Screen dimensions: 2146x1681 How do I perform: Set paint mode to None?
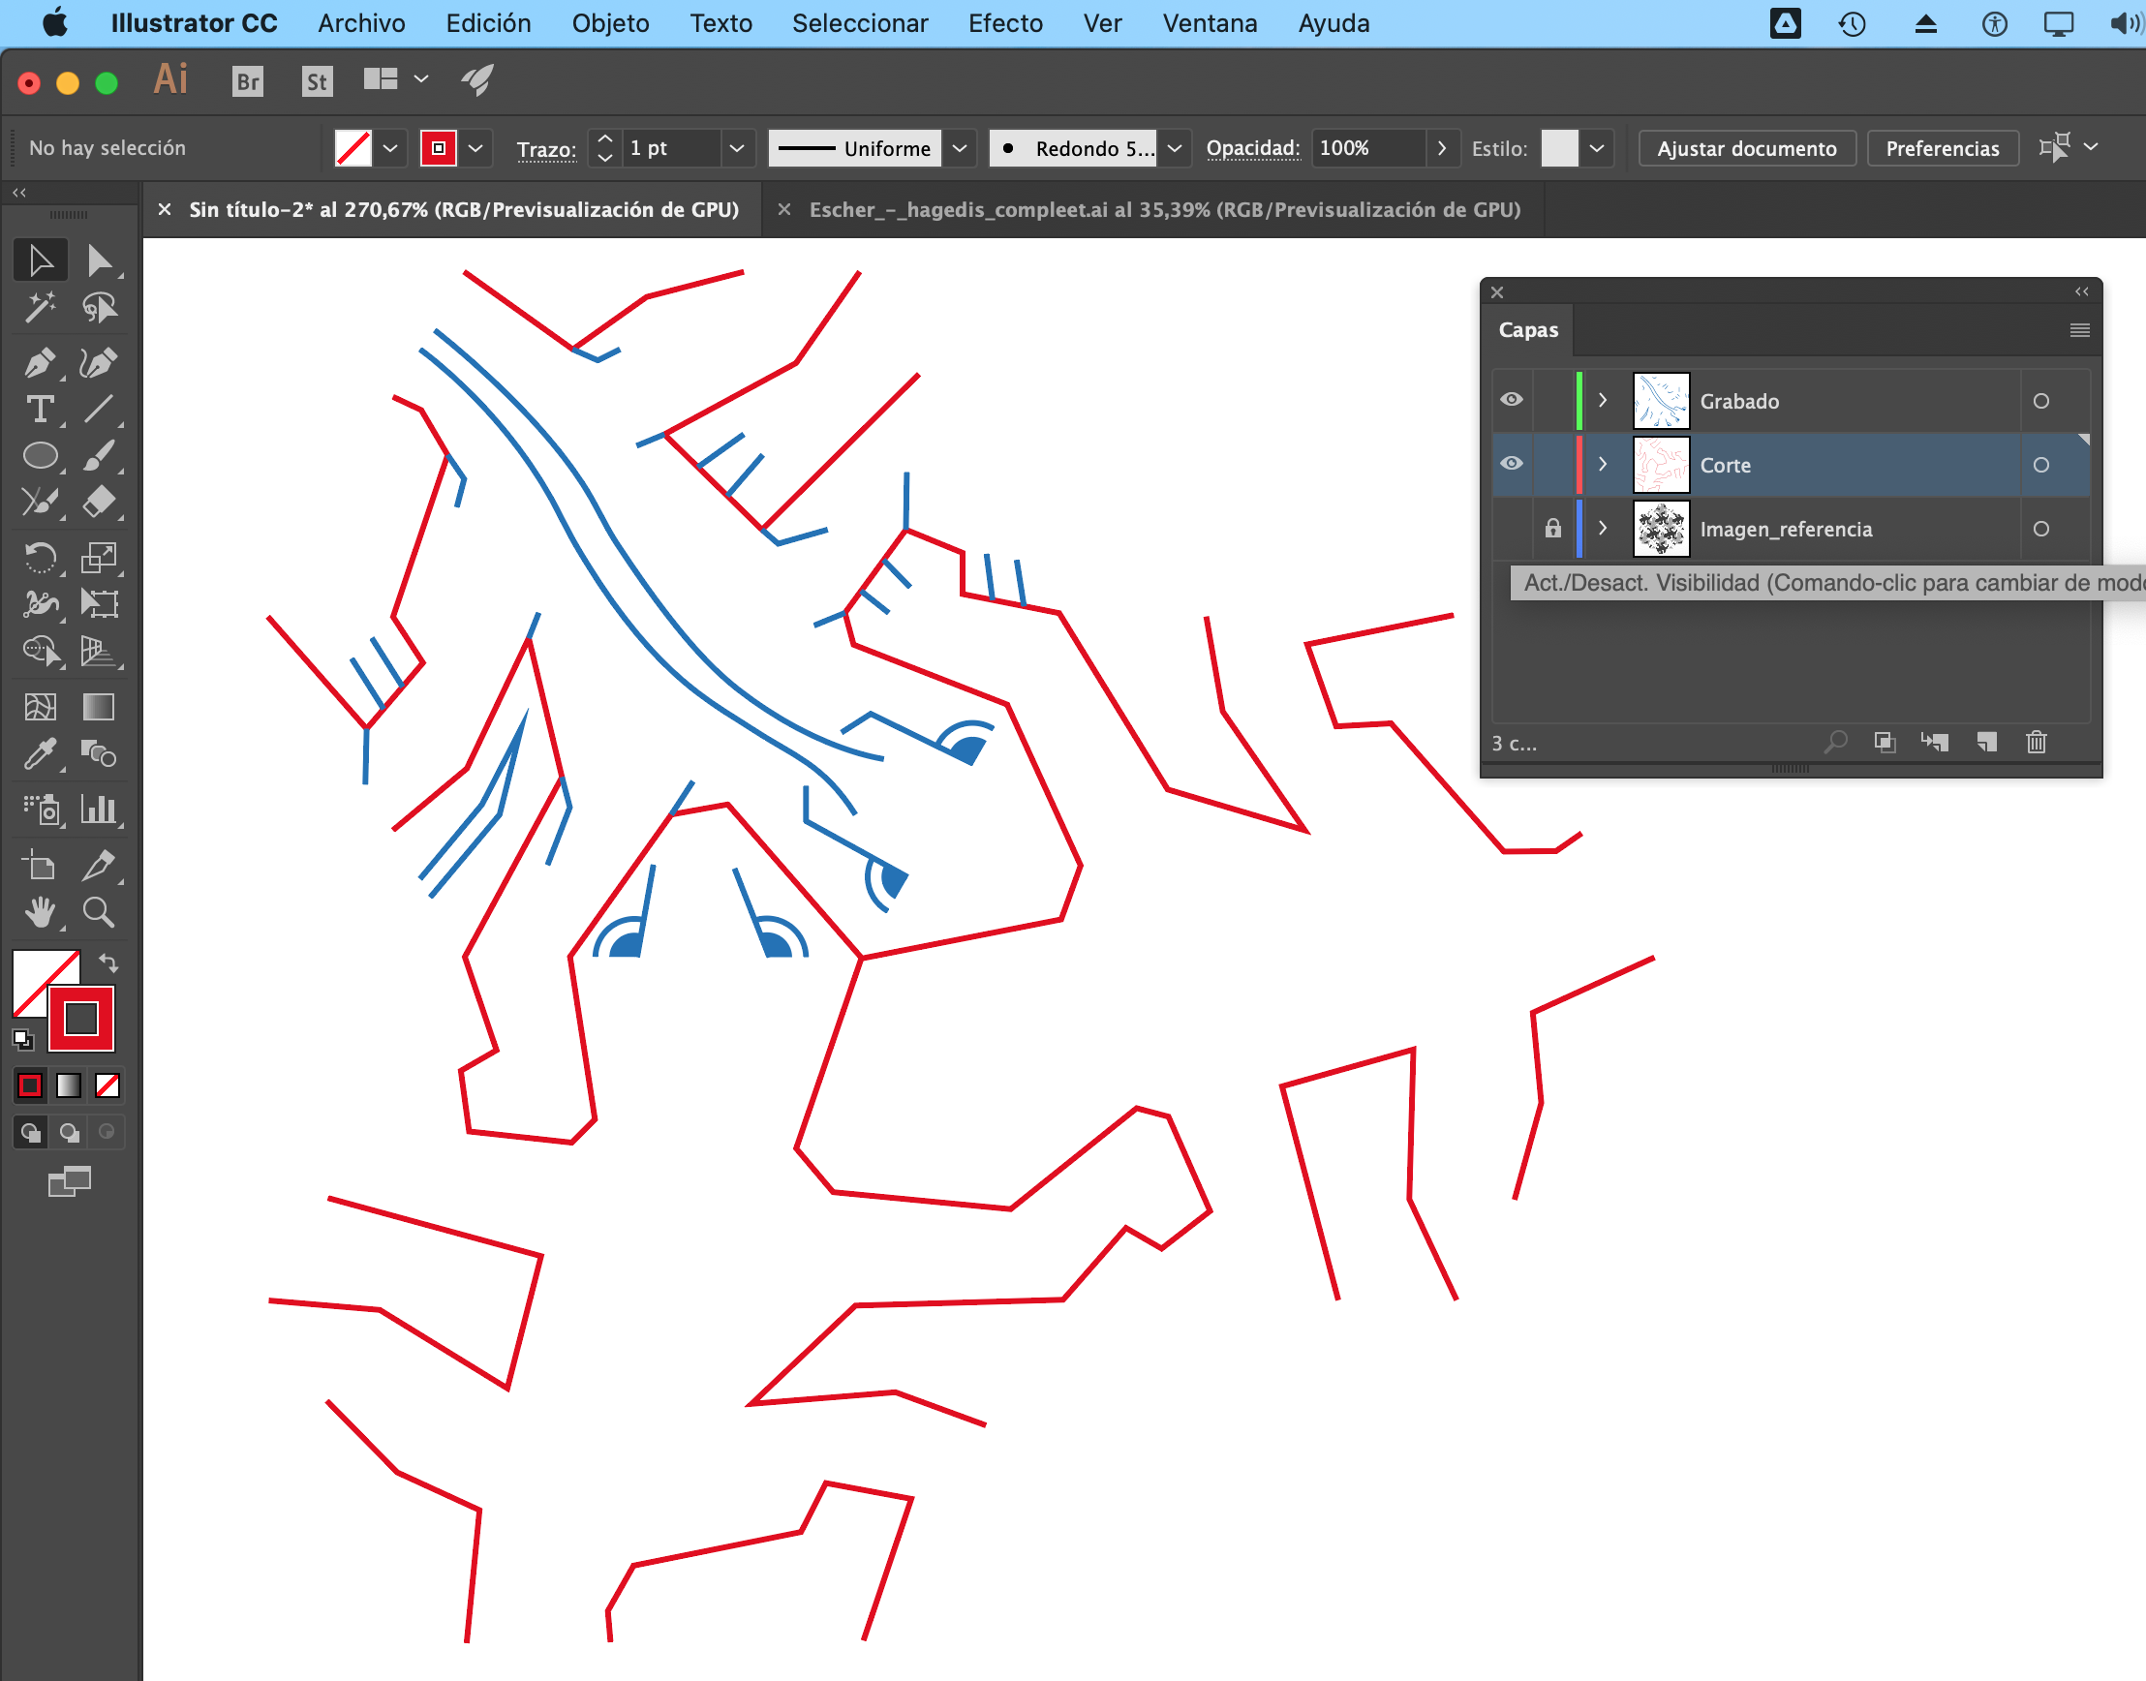click(107, 1085)
